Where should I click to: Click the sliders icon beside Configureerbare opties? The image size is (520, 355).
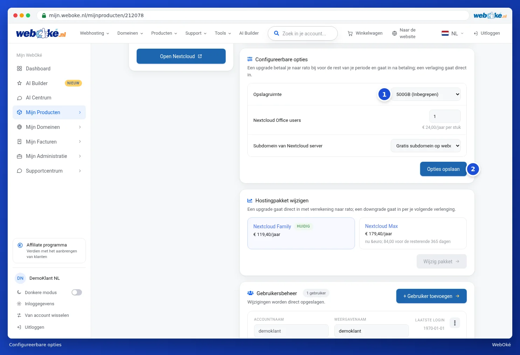pos(250,59)
